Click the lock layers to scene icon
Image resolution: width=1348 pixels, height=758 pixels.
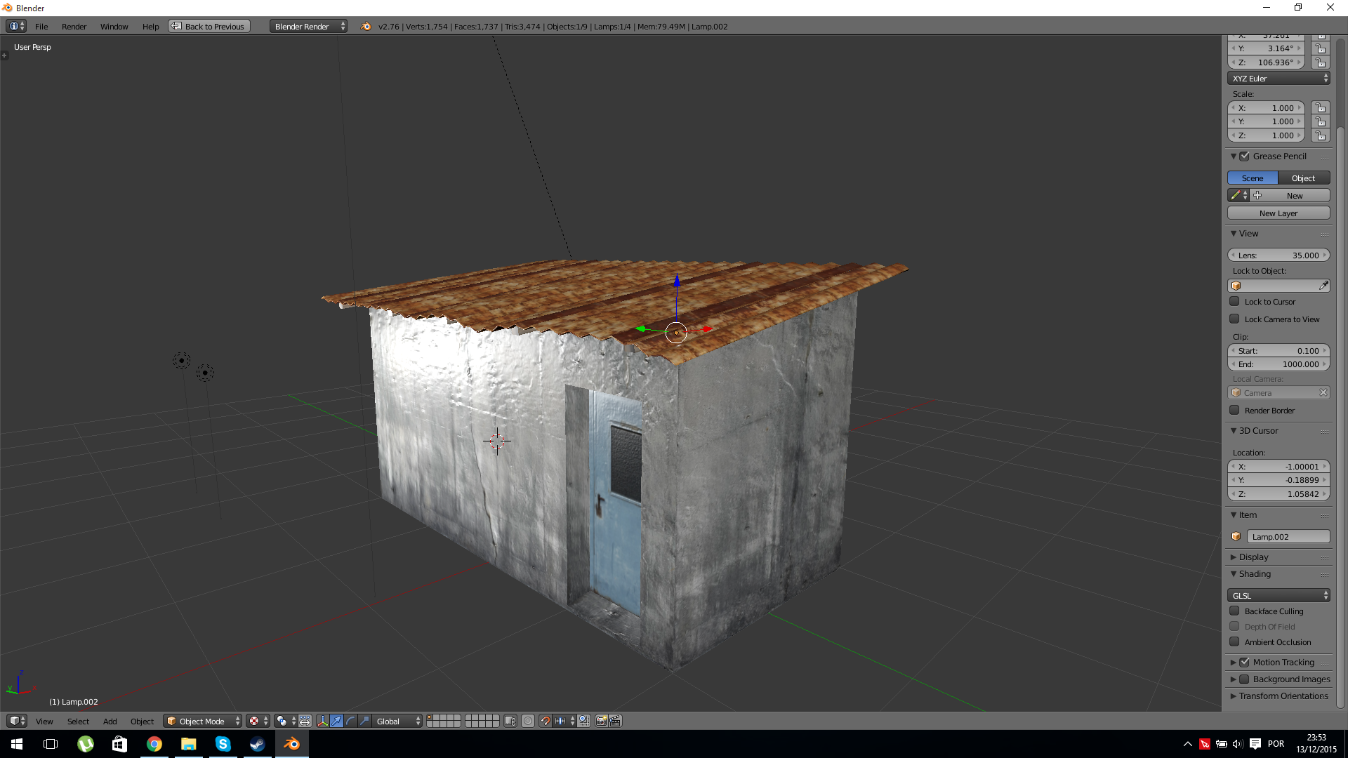click(510, 721)
